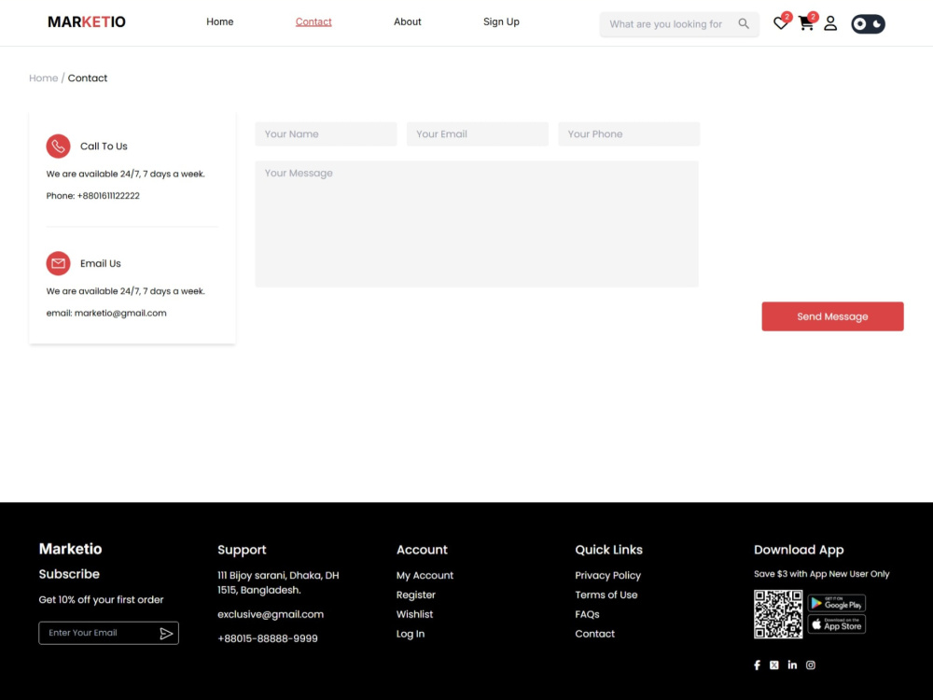Click Contact in the breadcrumb
This screenshot has height=700, width=933.
pos(88,78)
